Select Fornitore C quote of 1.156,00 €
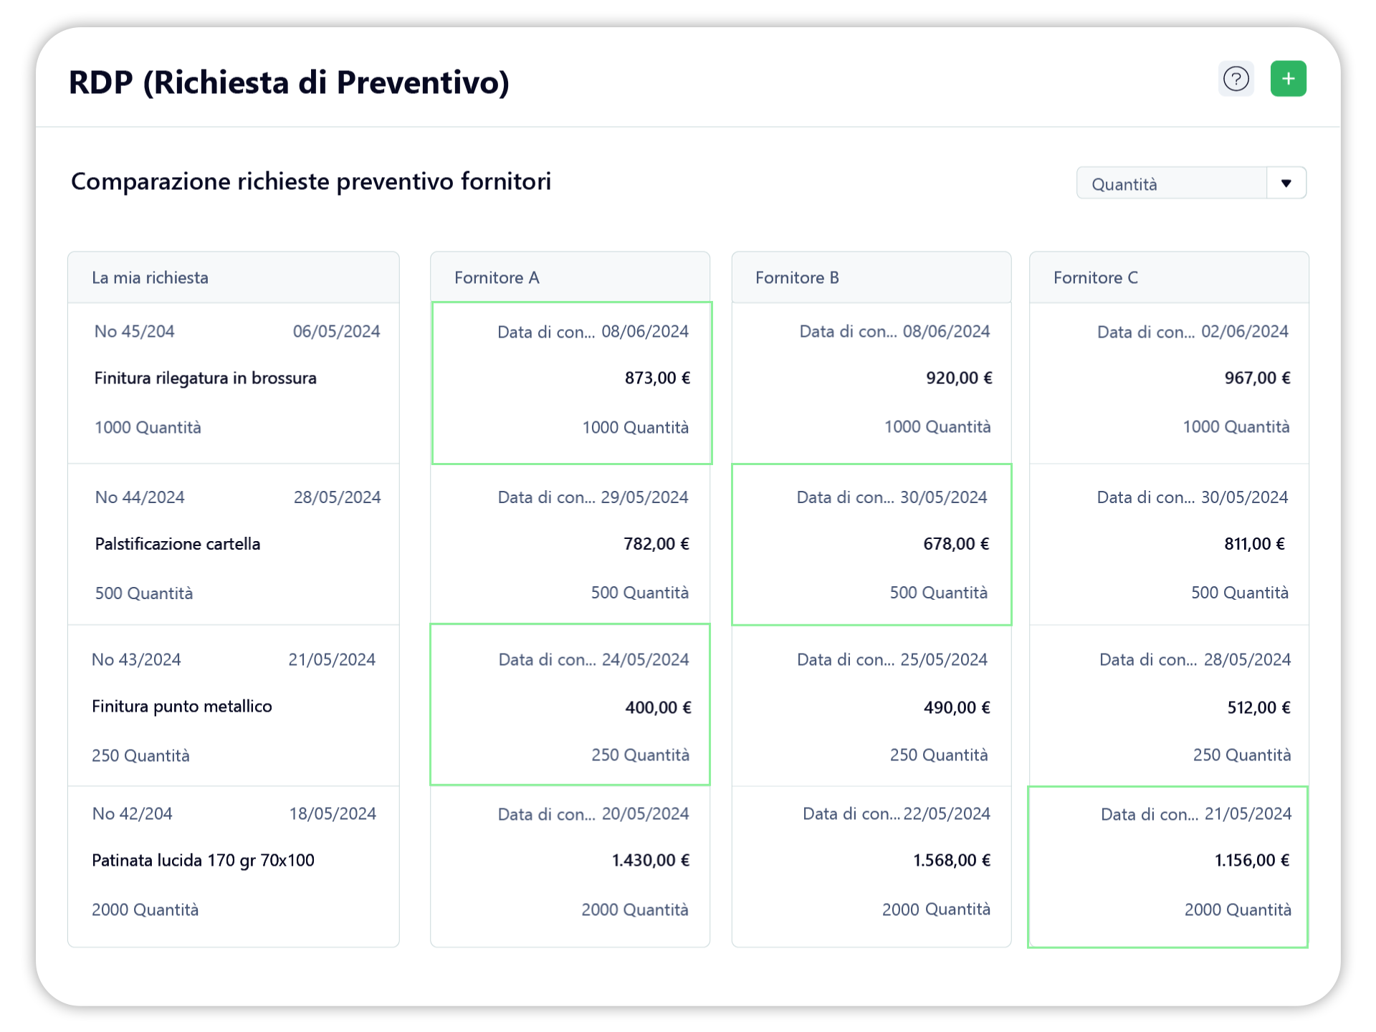 click(1168, 867)
